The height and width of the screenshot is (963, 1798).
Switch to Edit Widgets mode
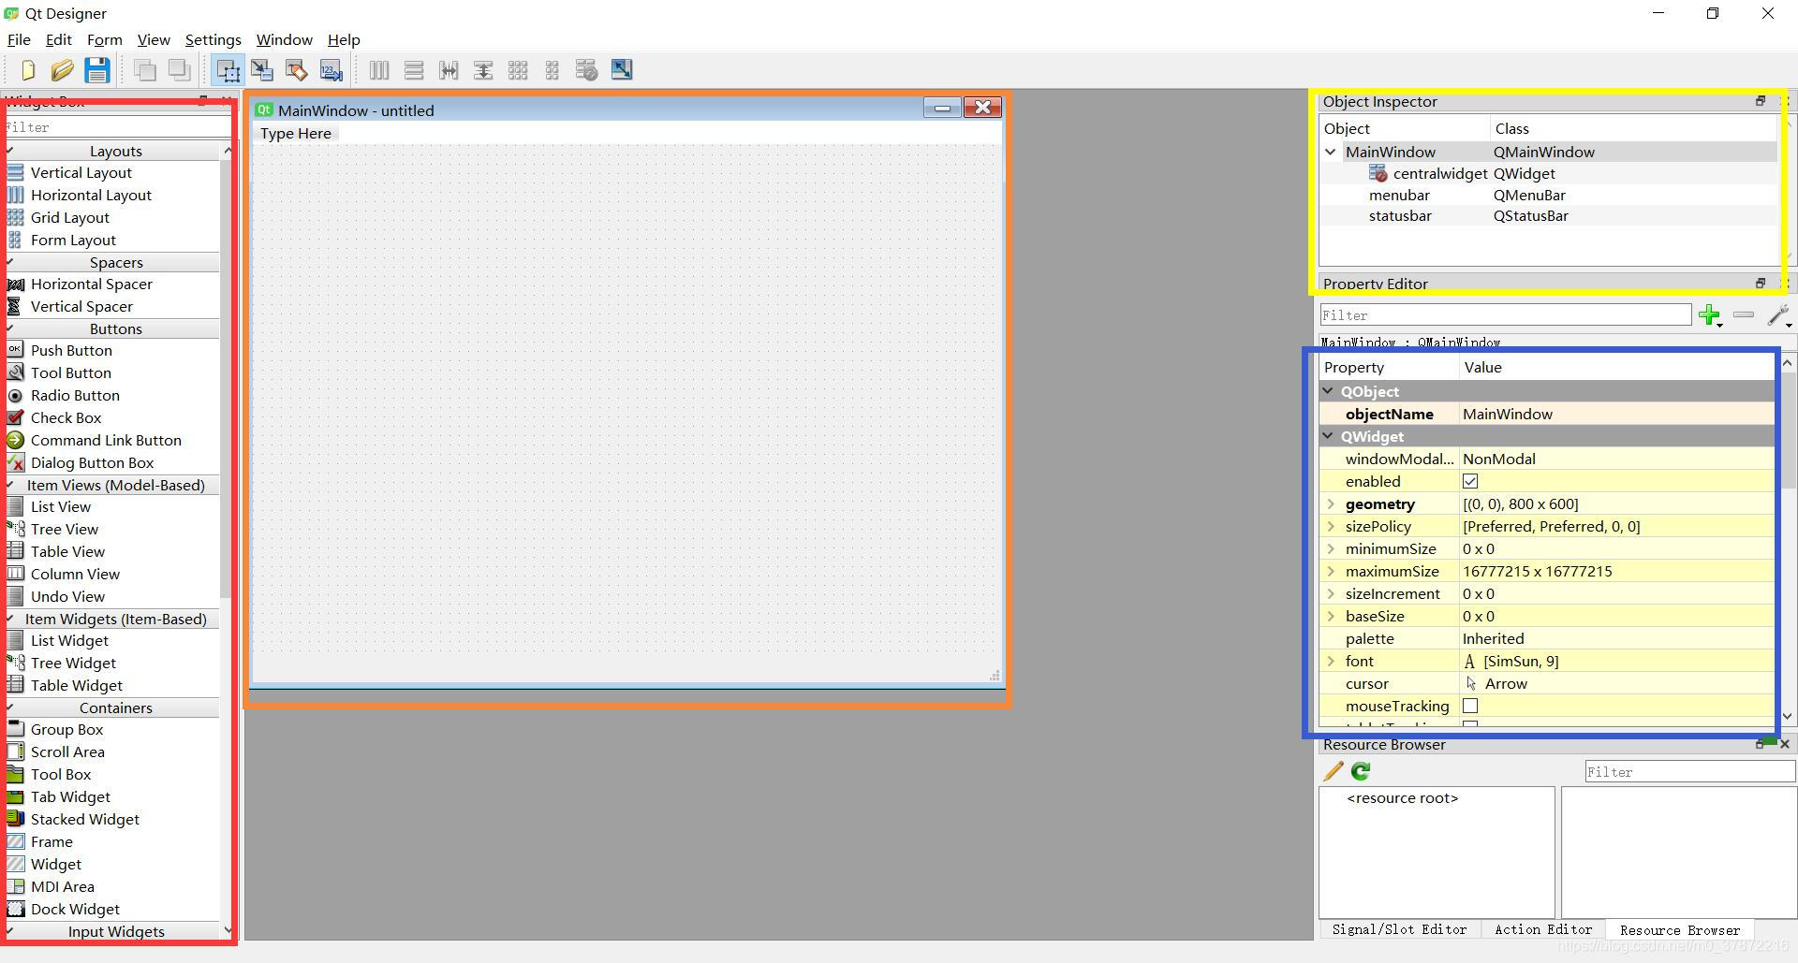tap(227, 69)
